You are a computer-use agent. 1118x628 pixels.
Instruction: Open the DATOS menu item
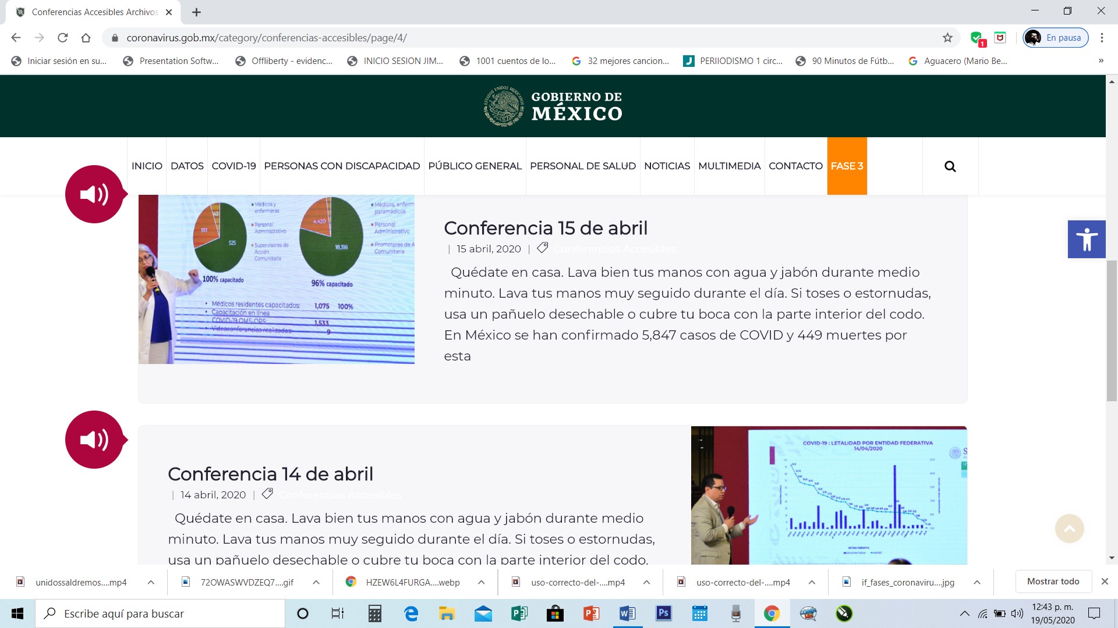187,166
